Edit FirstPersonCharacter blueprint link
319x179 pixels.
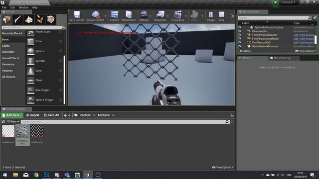click(x=304, y=35)
